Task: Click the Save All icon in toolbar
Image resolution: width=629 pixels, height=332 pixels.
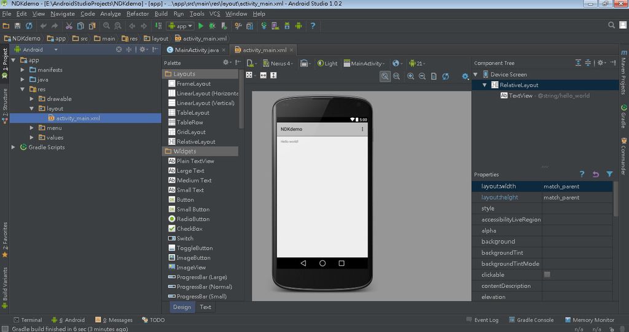Action: [17, 26]
